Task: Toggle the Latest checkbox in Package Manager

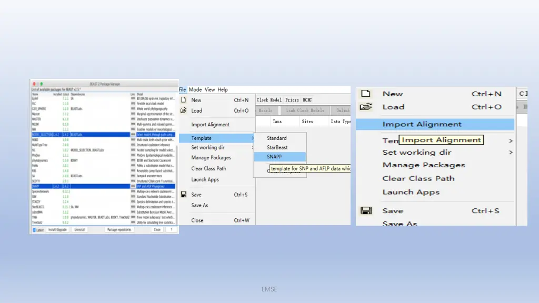Action: [34, 230]
